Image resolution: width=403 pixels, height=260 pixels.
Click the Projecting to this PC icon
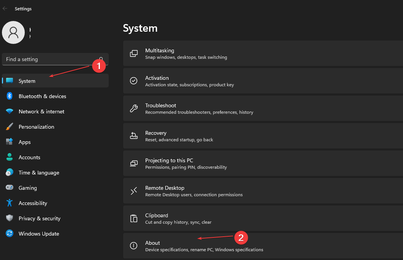[x=134, y=163]
